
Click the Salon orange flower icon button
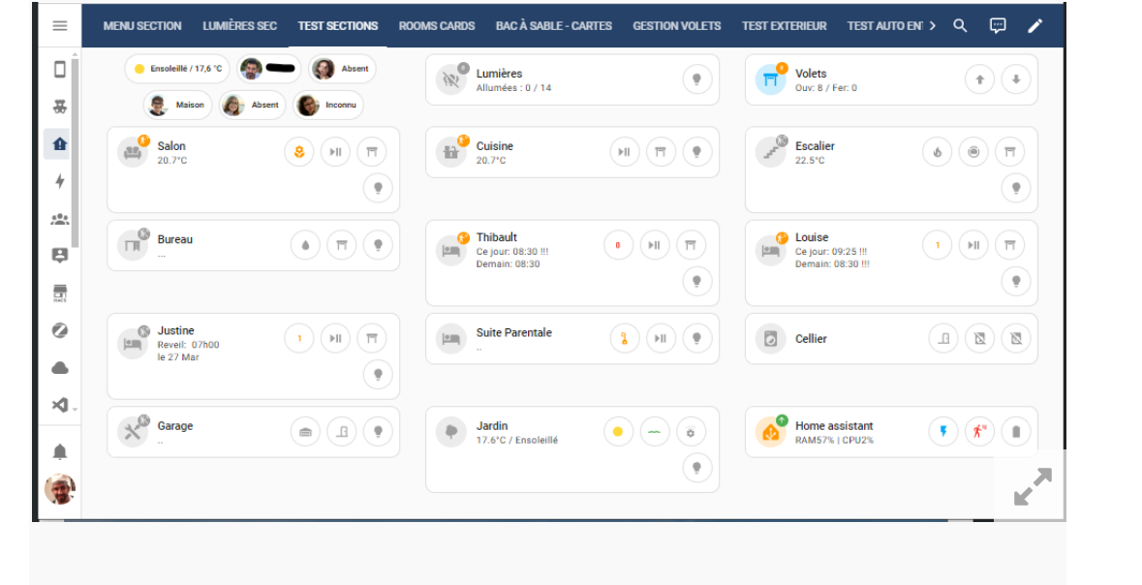pos(298,152)
